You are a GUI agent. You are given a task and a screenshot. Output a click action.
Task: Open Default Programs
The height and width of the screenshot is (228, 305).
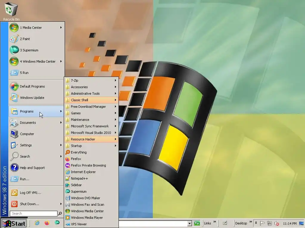[36, 86]
